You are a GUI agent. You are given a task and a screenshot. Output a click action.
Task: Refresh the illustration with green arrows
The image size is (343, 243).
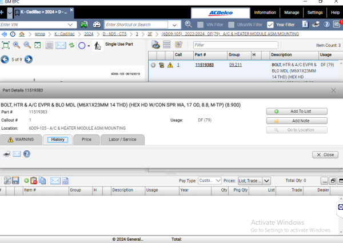coord(71,45)
